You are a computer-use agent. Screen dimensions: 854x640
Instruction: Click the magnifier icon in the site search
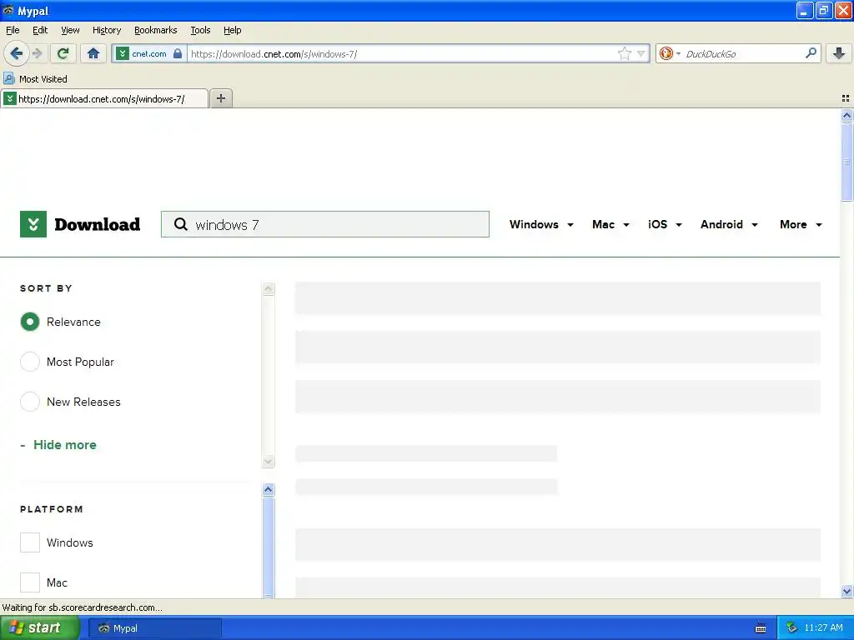(181, 224)
